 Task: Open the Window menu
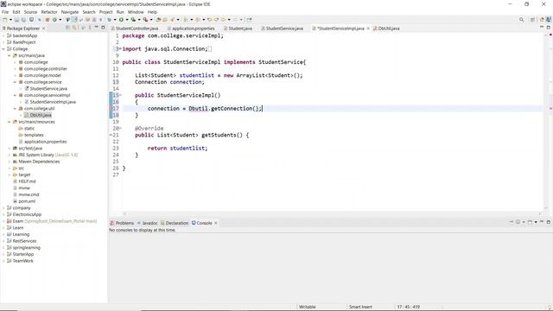(136, 12)
